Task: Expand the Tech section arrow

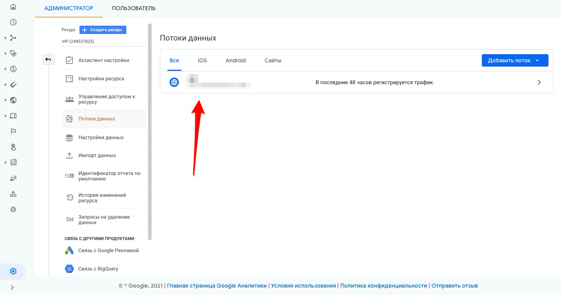Action: click(5, 116)
